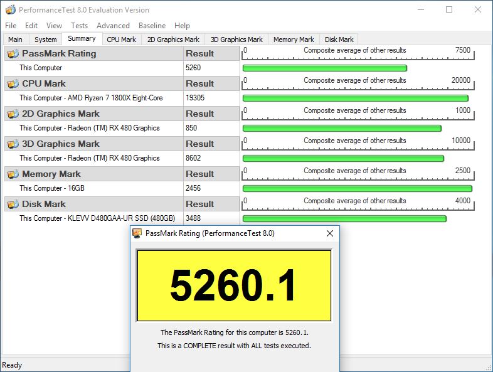The height and width of the screenshot is (372, 493).
Task: Click the 19305 CPU result value
Action: click(195, 98)
